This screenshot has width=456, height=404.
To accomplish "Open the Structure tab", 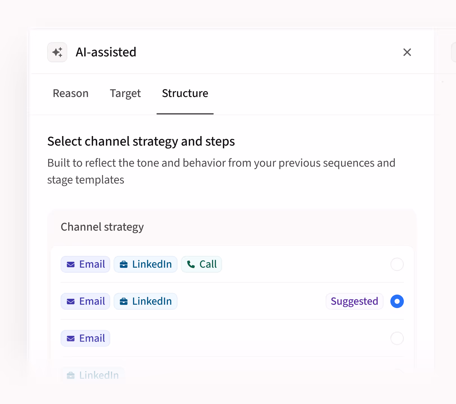I will (x=185, y=93).
